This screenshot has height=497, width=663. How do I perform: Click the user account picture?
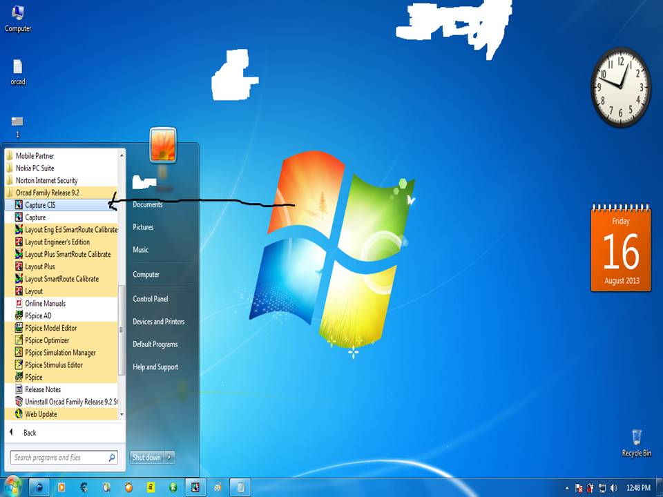tap(163, 145)
